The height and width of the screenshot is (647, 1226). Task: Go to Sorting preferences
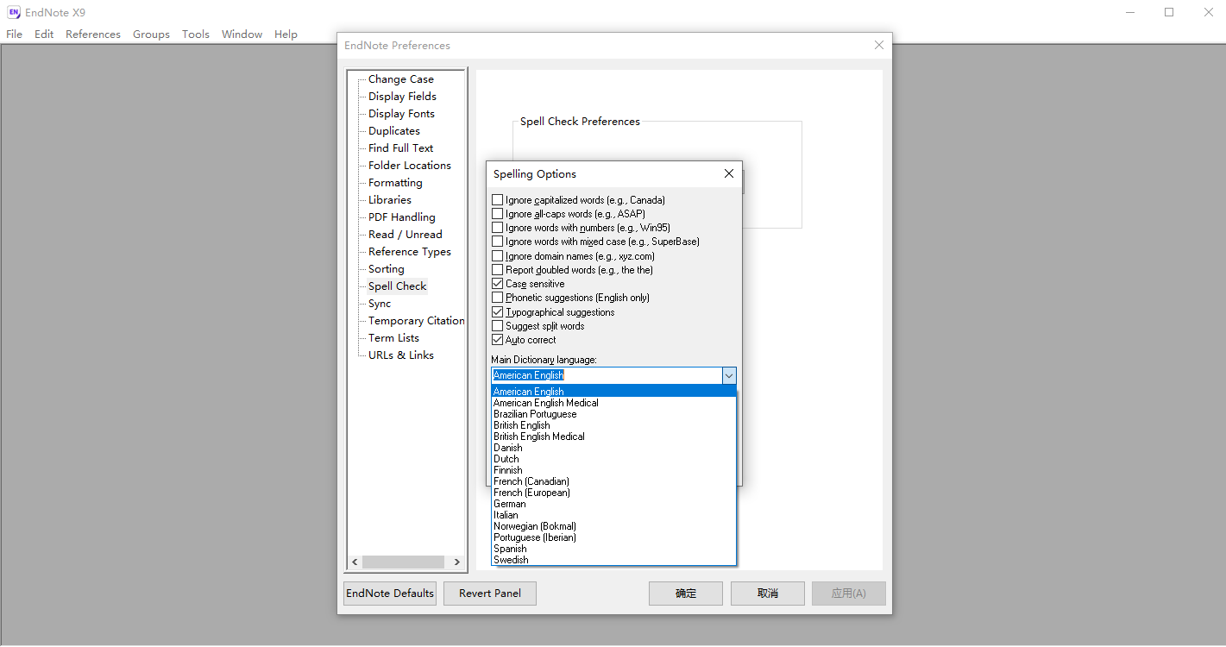(x=387, y=269)
